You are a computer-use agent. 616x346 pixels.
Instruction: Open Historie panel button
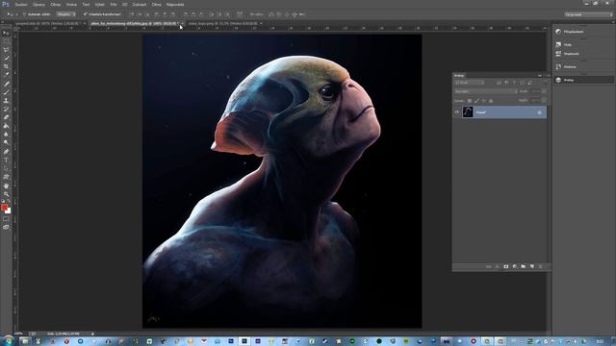tap(583, 66)
